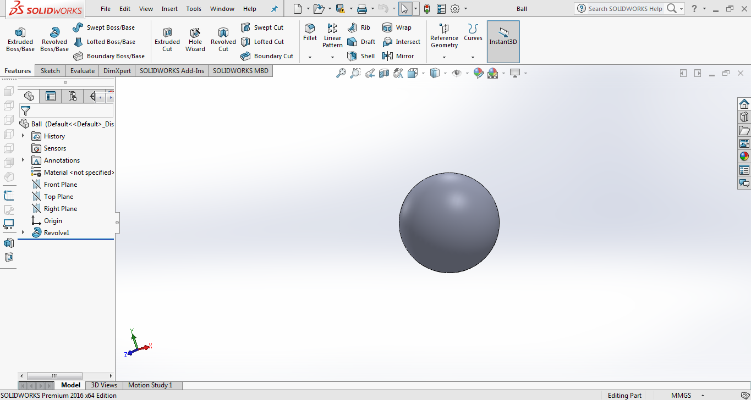The height and width of the screenshot is (400, 751).
Task: Open the units MMGS dropdown
Action: point(704,396)
